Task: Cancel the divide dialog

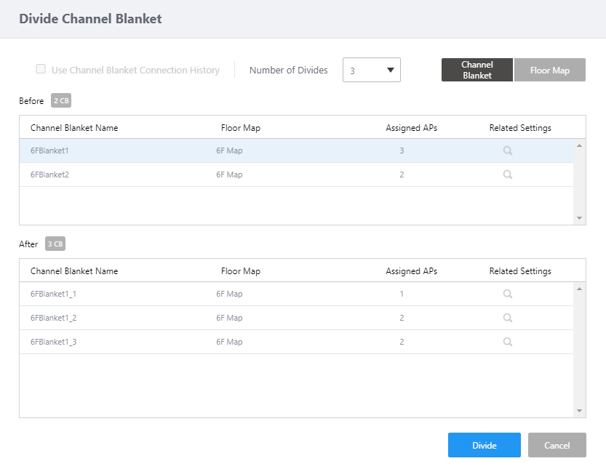Action: tap(557, 445)
